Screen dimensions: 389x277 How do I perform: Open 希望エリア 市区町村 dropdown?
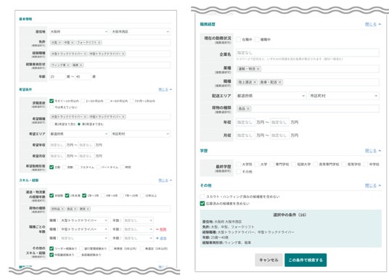coord(141,134)
